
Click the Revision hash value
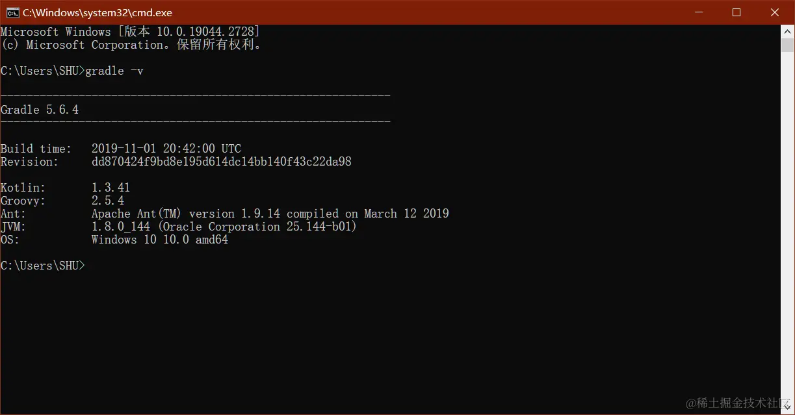point(222,162)
